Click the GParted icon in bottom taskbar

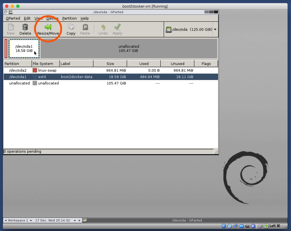pos(85,220)
